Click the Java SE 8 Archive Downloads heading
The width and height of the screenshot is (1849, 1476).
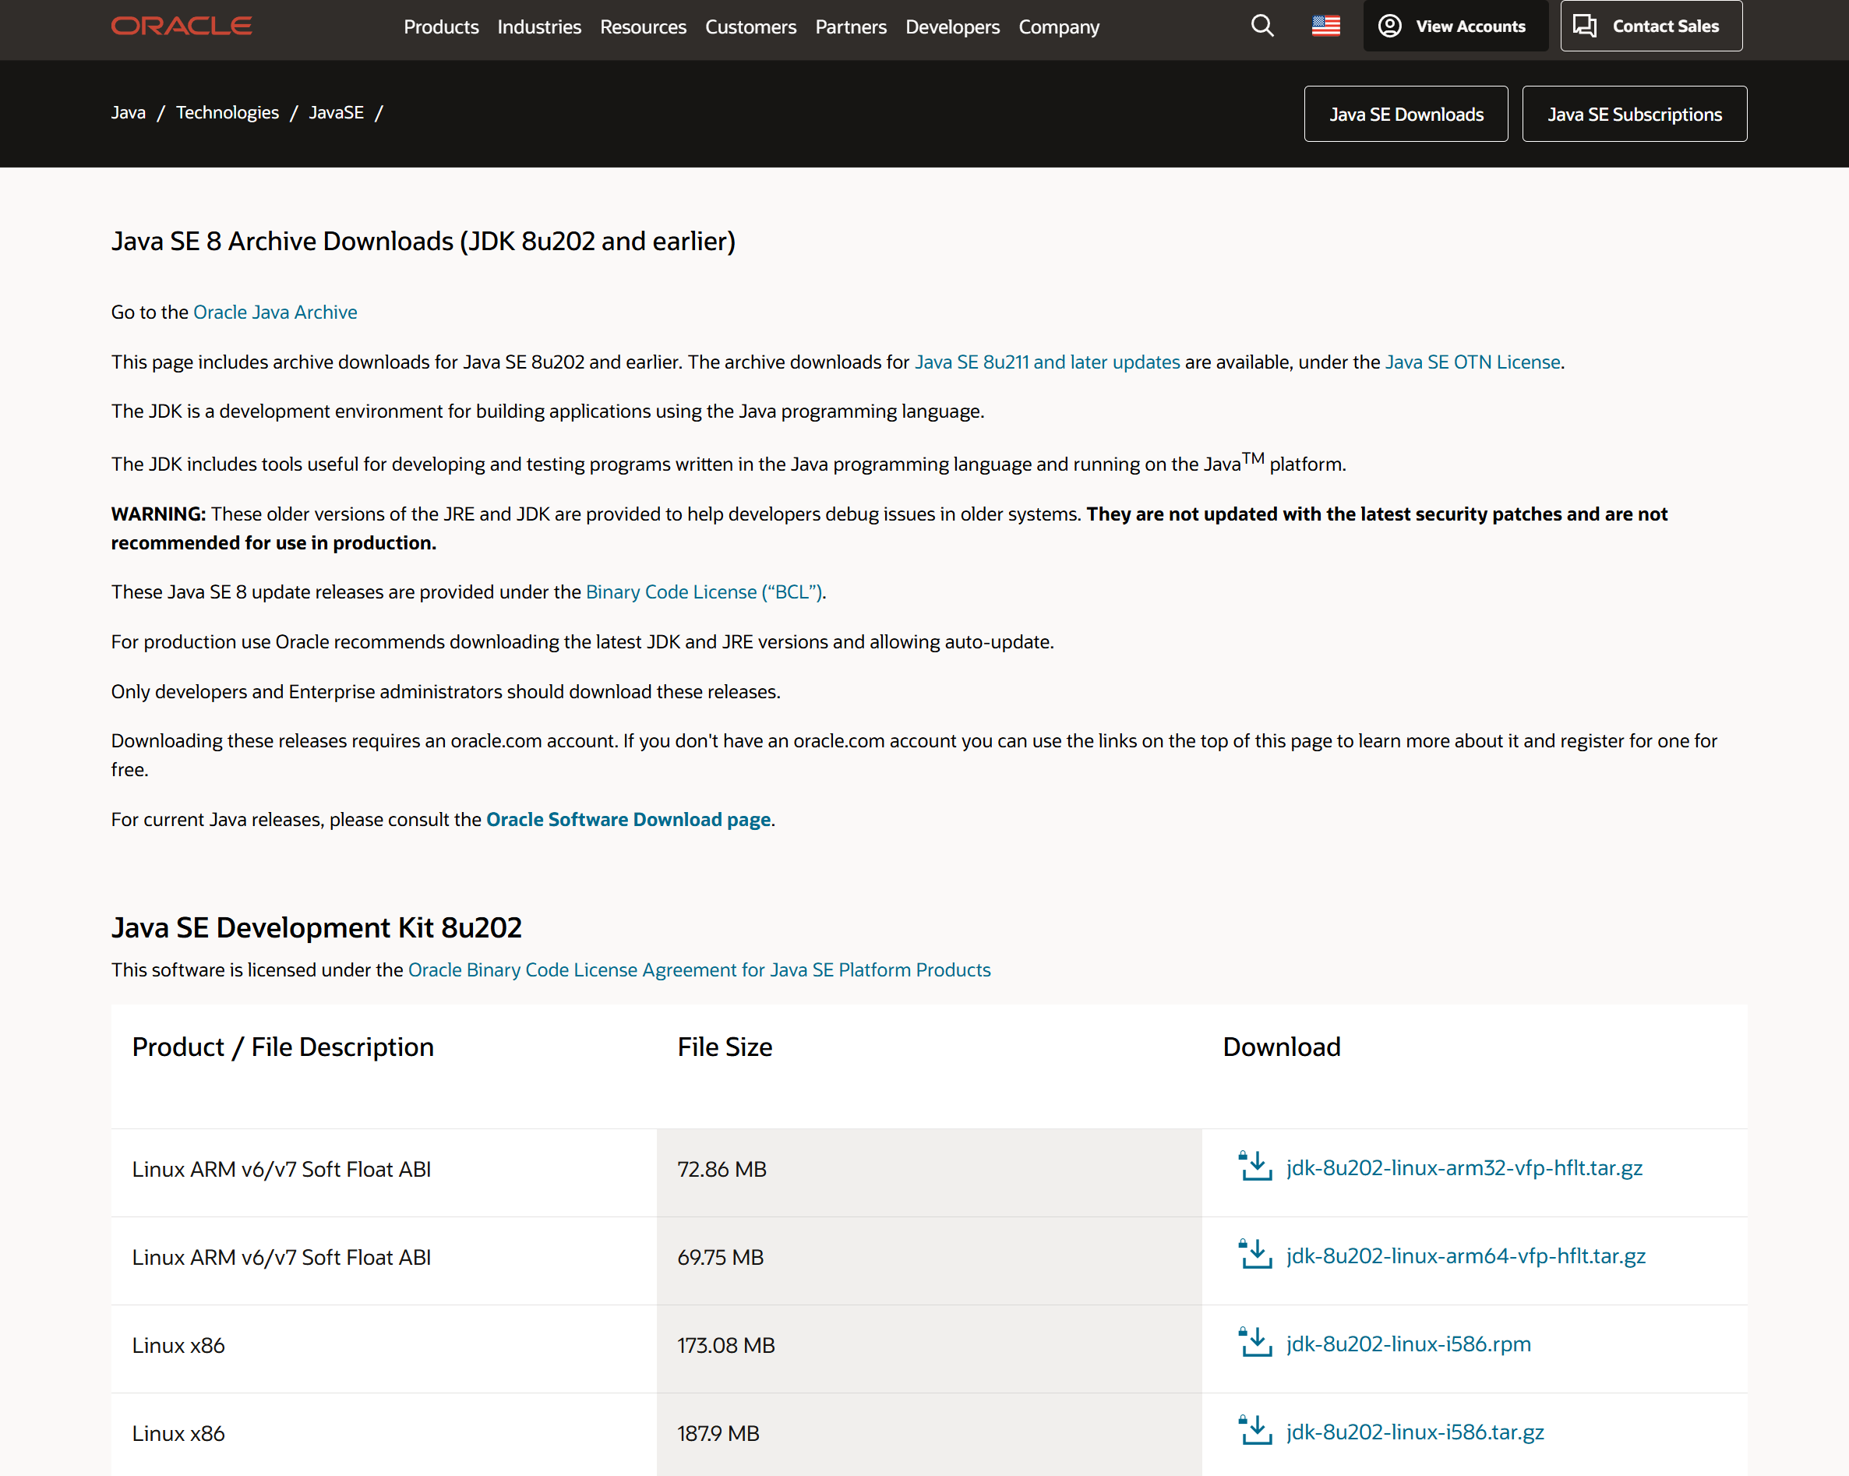click(x=423, y=241)
